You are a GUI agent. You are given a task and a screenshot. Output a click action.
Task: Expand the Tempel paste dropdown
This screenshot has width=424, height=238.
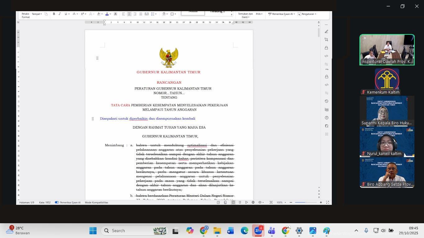pyautogui.click(x=37, y=14)
